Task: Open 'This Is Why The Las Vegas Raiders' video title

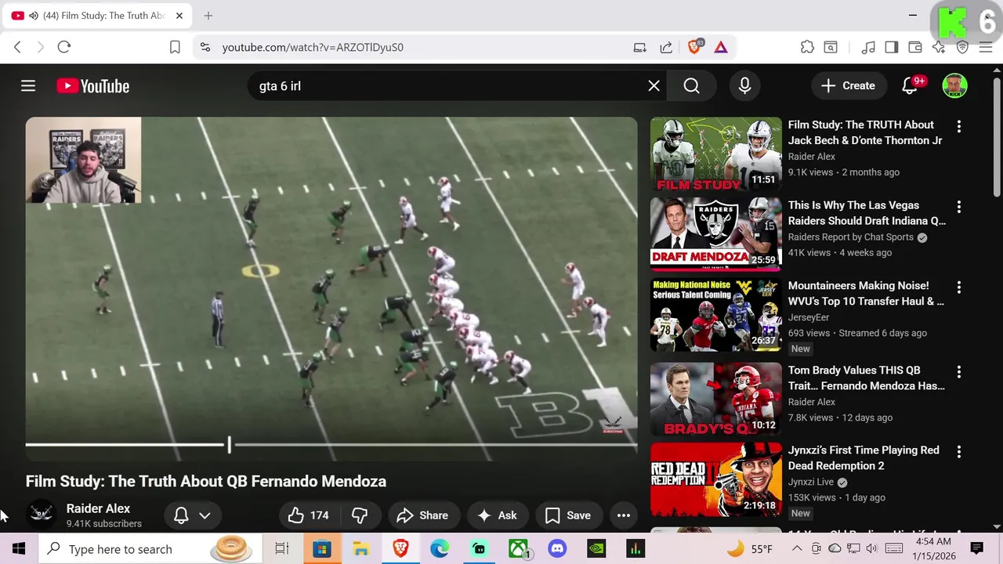Action: coord(867,213)
